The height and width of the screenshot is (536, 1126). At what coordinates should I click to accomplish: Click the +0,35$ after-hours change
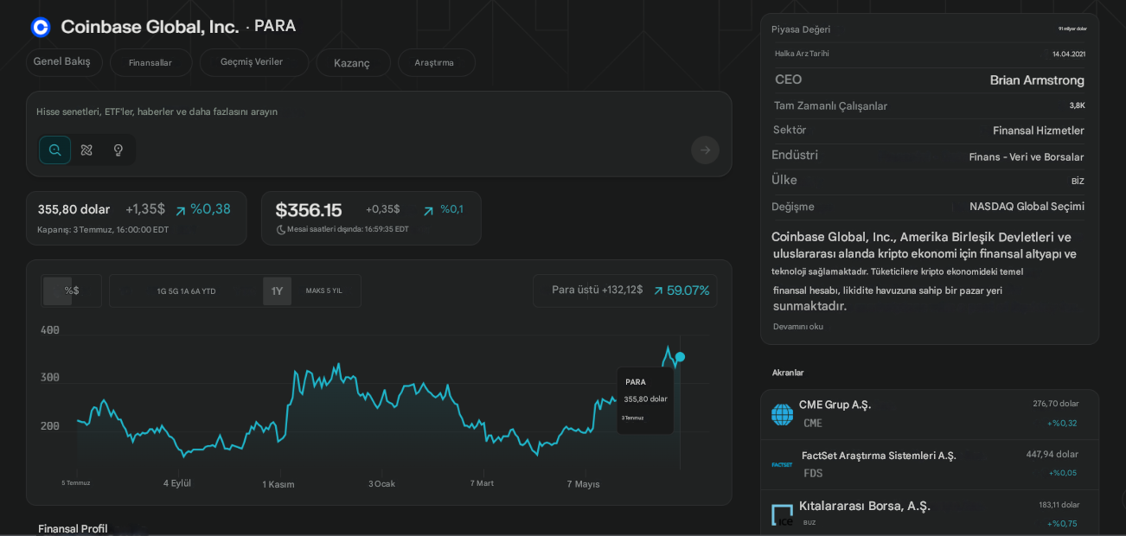383,209
